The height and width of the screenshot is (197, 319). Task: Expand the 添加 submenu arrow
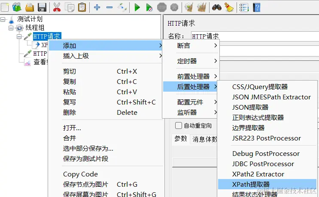coord(161,45)
